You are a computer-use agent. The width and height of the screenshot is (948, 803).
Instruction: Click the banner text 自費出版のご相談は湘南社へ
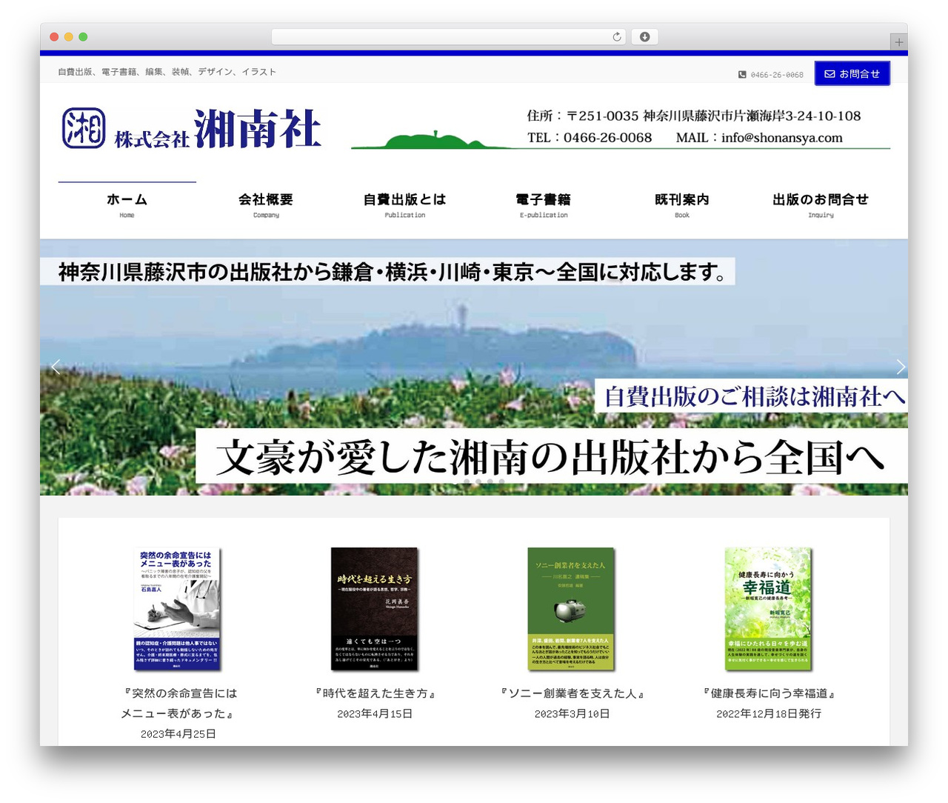click(754, 396)
